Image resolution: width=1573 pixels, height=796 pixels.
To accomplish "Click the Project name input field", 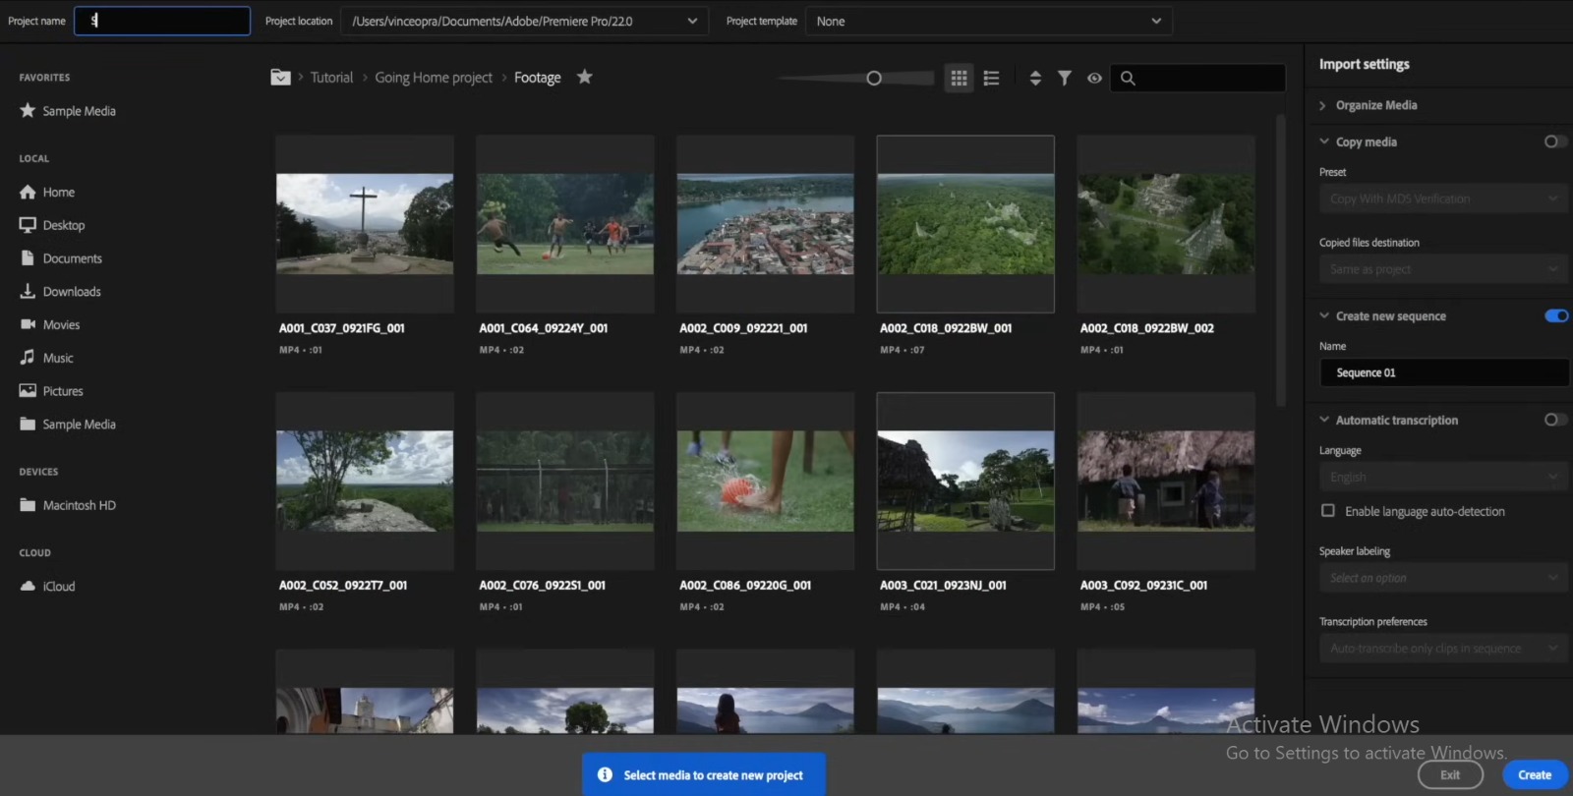I will click(162, 21).
